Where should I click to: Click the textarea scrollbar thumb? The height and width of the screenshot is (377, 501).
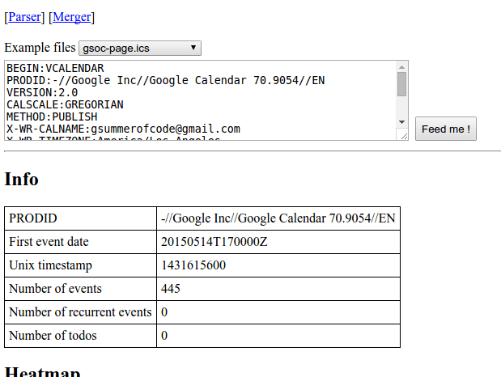(401, 84)
